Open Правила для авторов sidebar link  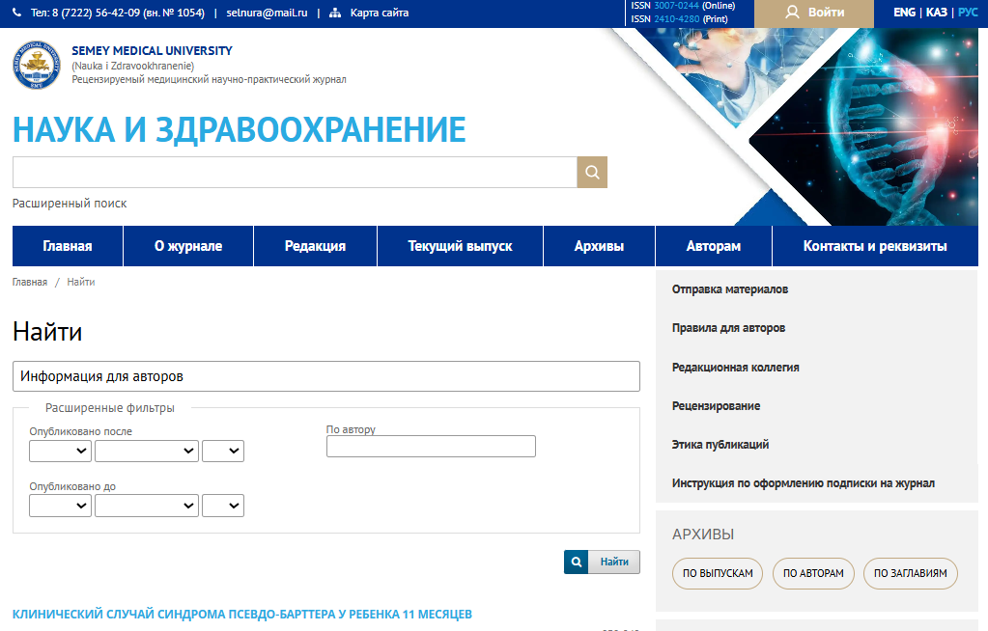[x=728, y=328]
